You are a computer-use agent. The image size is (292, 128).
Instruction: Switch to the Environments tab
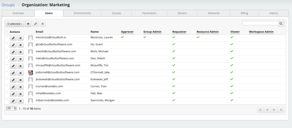pos(82,13)
